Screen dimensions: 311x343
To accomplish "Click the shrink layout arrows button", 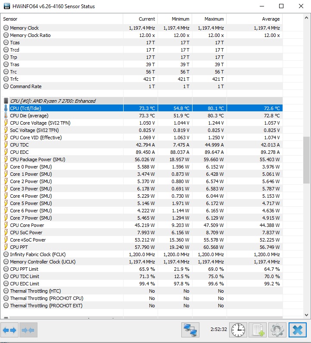I will click(x=28, y=330).
